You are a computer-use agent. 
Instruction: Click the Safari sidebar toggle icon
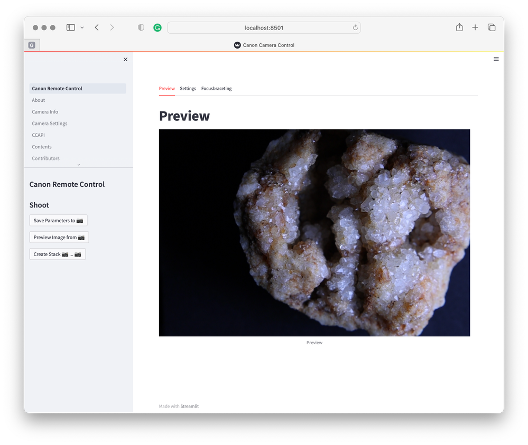coord(70,27)
